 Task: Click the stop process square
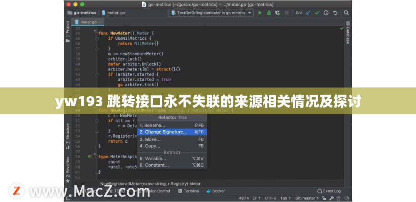point(287,13)
